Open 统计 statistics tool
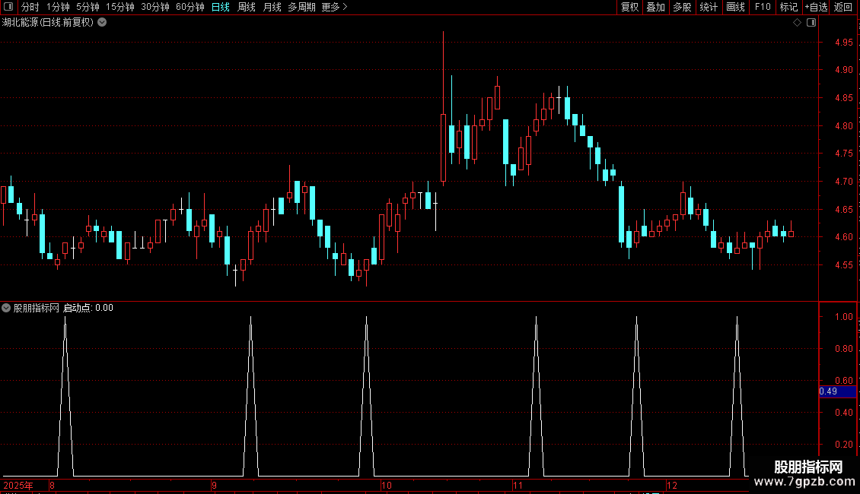860x494 pixels. point(709,7)
